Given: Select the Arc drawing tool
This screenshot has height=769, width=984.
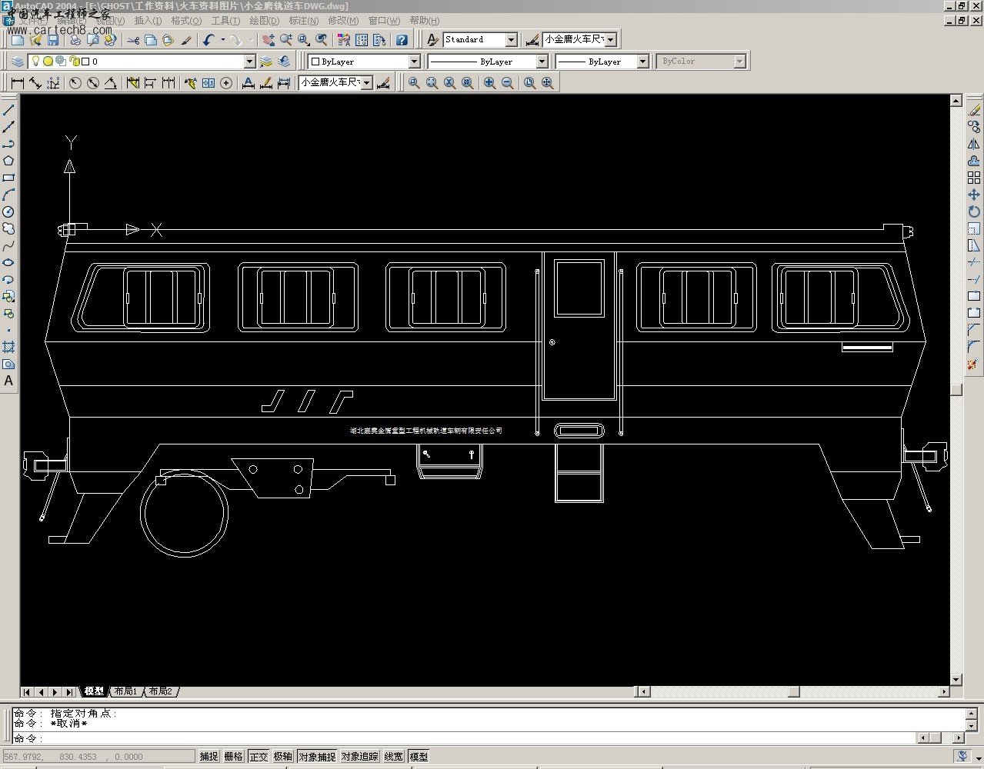Looking at the screenshot, I should click(x=8, y=195).
